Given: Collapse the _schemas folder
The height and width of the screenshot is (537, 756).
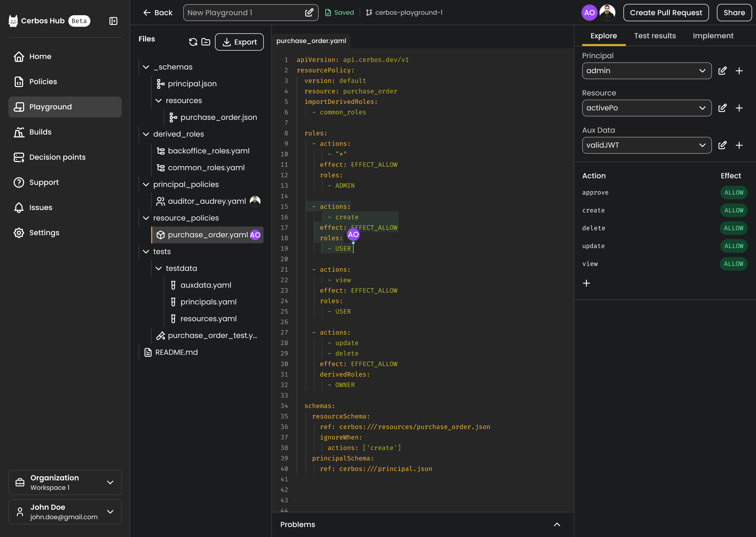Looking at the screenshot, I should point(146,67).
